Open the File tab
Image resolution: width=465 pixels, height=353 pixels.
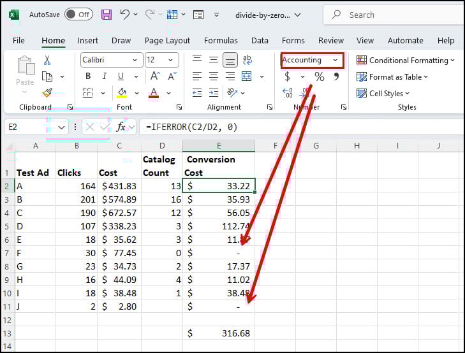(18, 41)
